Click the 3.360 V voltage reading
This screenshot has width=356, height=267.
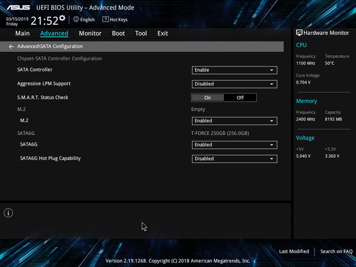pyautogui.click(x=332, y=156)
